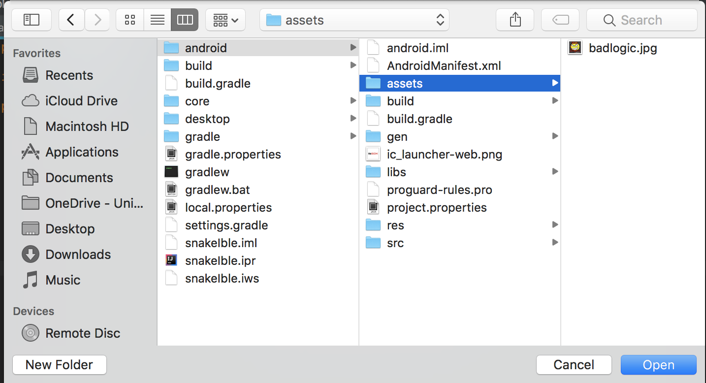Image resolution: width=706 pixels, height=383 pixels.
Task: Expand the res folder via its arrow
Action: coord(555,225)
